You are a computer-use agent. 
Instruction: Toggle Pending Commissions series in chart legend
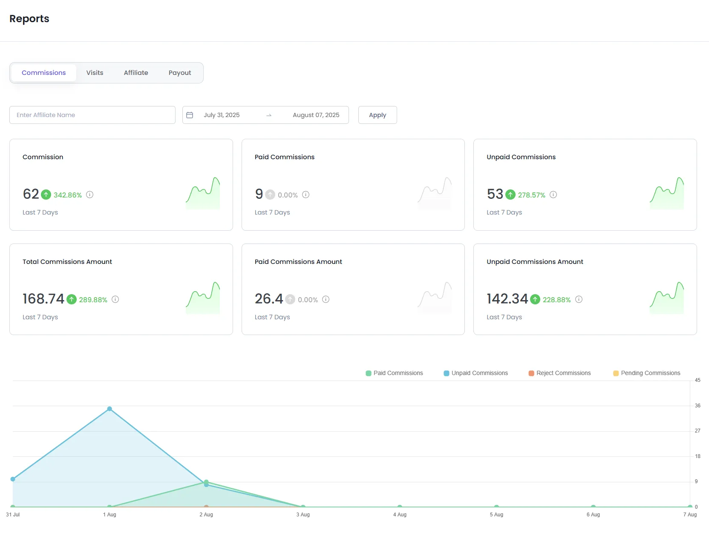[x=646, y=373]
